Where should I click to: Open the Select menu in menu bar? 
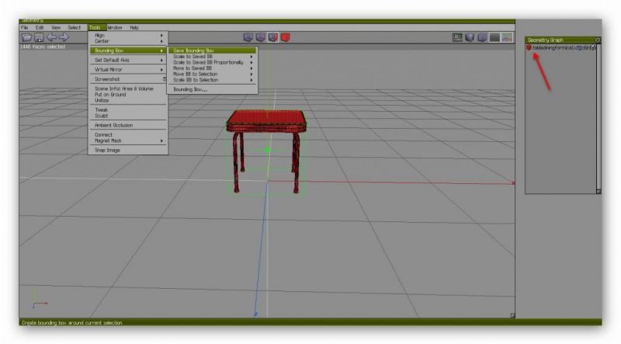[74, 27]
